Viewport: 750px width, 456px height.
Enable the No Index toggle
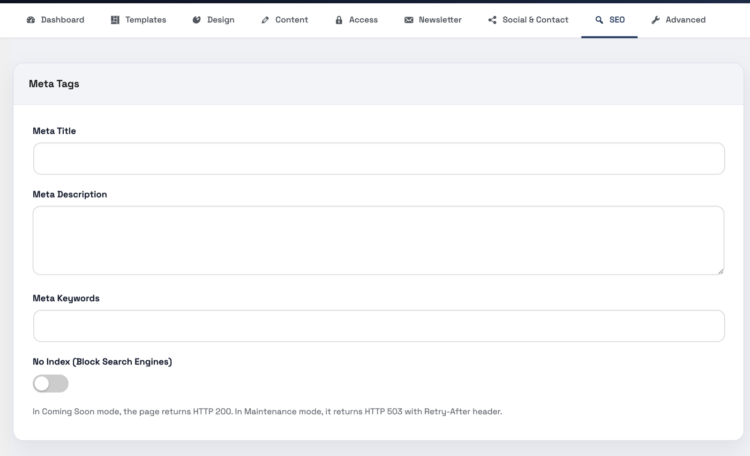[x=50, y=383]
